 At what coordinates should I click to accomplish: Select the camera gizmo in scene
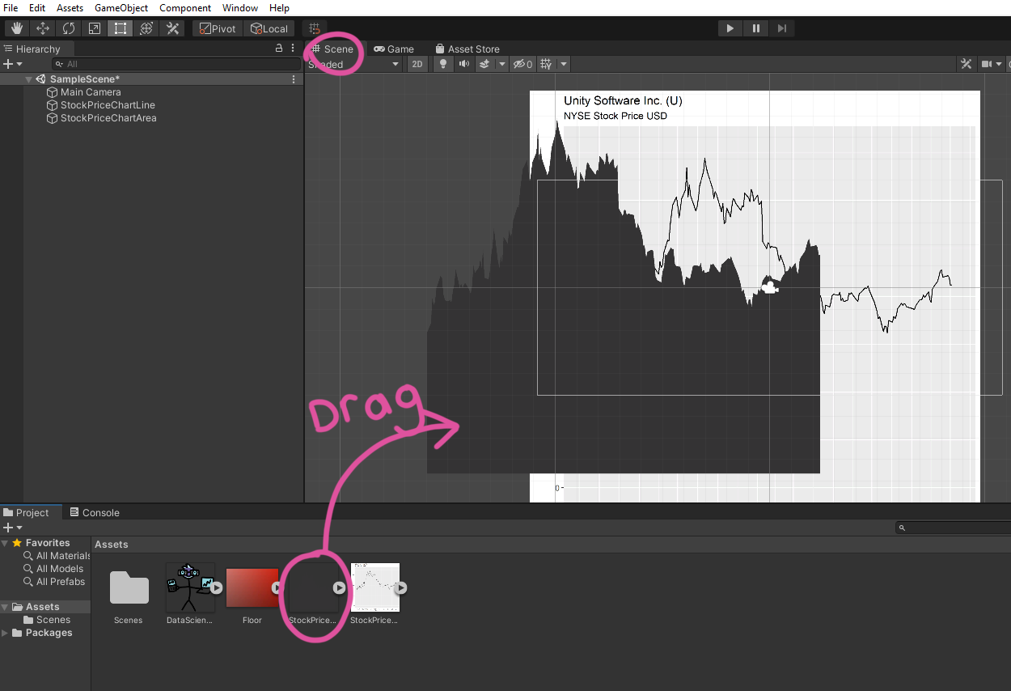[x=769, y=286]
